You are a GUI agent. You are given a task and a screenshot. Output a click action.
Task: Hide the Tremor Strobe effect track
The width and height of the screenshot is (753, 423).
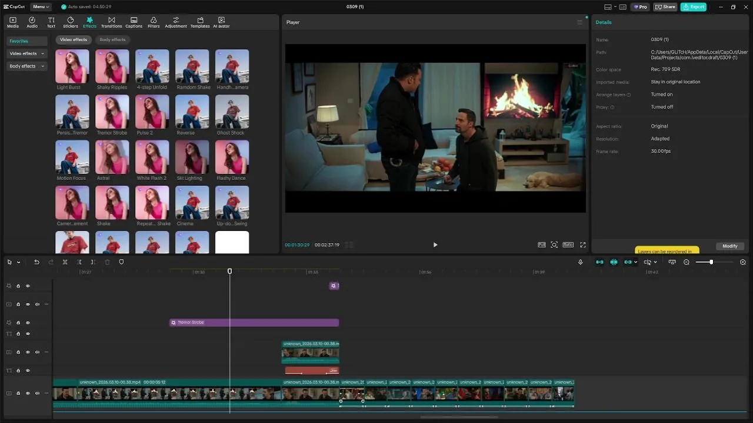click(28, 323)
